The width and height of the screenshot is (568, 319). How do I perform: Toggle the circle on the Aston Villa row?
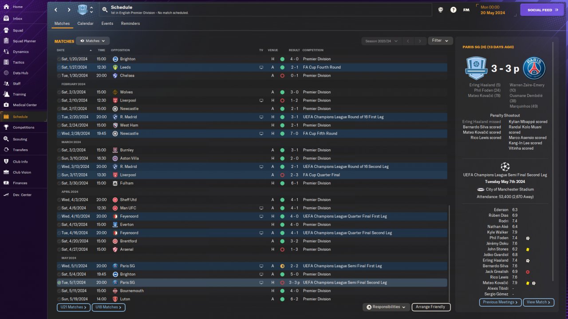click(59, 158)
